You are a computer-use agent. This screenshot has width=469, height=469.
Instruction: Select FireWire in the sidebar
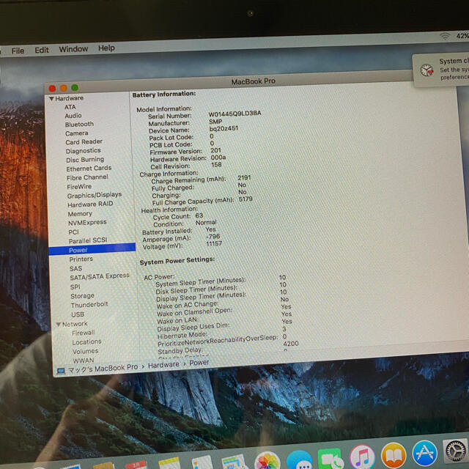pyautogui.click(x=79, y=187)
